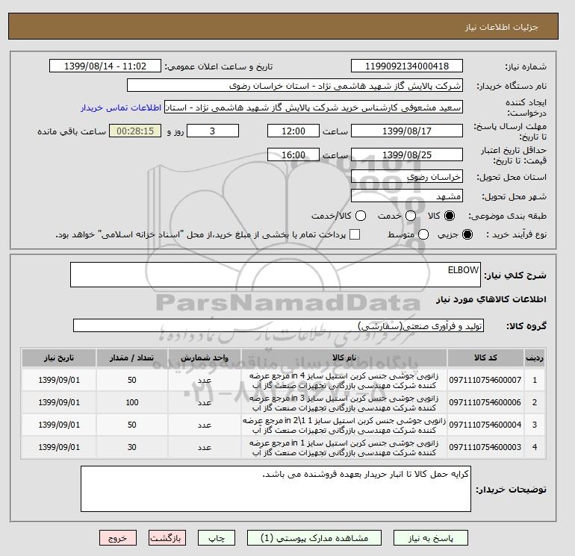
Task: Click the اطلاعات کالاهای مورد نیاز heading
Action: 491,299
